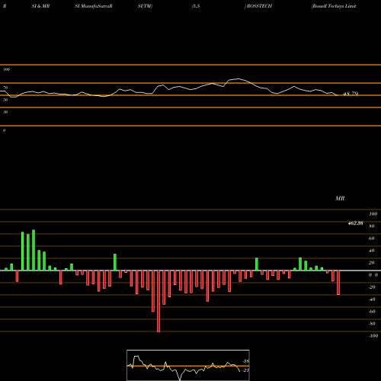
Task: Select the deepest red histogram bar
Action: click(158, 301)
